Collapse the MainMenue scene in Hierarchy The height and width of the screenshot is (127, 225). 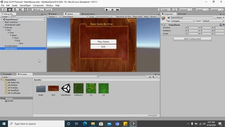pos(1,19)
